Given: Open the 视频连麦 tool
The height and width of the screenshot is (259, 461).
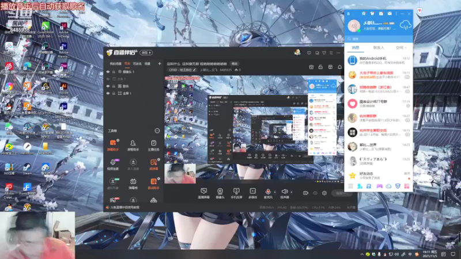Looking at the screenshot, I should (x=112, y=165).
